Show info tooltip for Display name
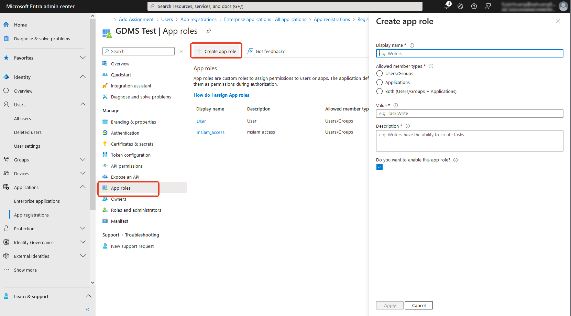571x316 pixels. point(412,45)
